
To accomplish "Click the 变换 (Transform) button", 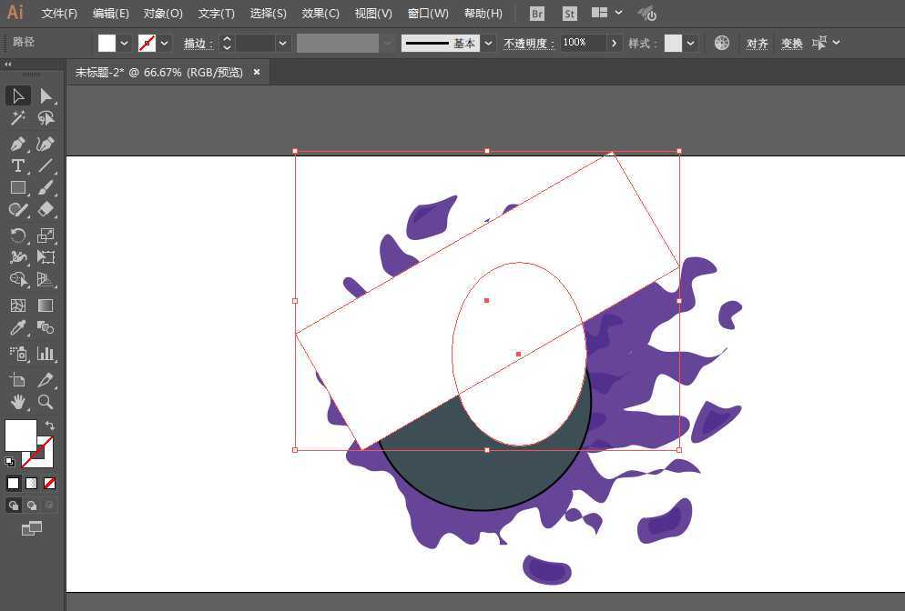I will click(792, 43).
